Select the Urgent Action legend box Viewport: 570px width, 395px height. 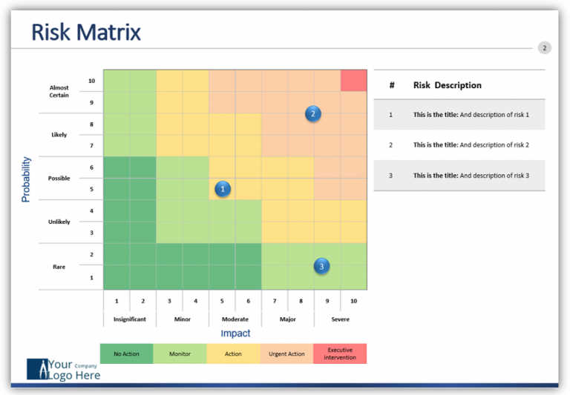[x=286, y=353]
